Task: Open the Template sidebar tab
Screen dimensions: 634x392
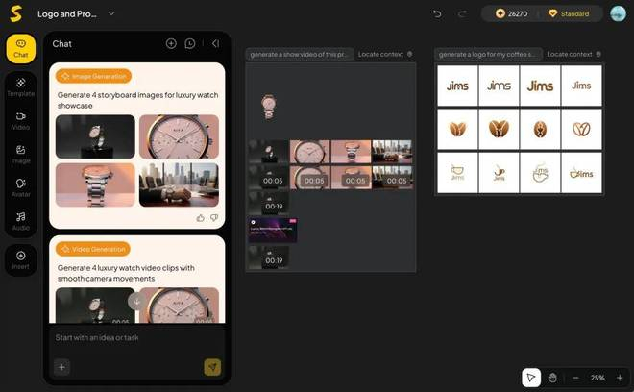Action: 20,87
